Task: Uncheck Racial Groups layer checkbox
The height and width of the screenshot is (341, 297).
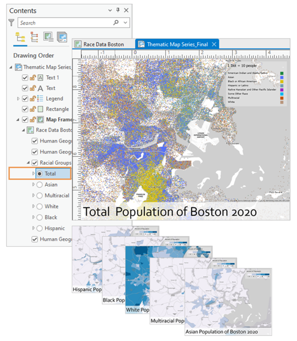Action: coord(35,163)
